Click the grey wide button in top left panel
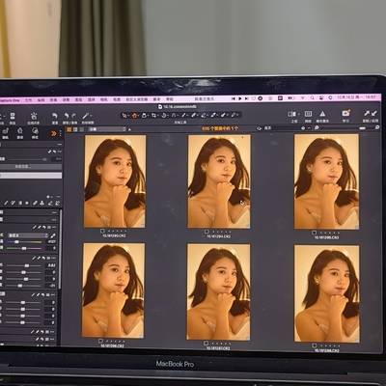The height and width of the screenshot is (386, 386). click(x=31, y=167)
